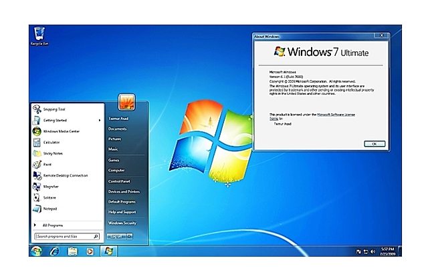The image size is (428, 276).
Task: Click the Log off button
Action: coord(116,236)
